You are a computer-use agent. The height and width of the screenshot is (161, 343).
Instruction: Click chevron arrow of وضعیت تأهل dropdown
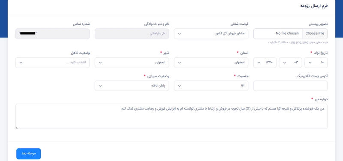tap(21, 63)
